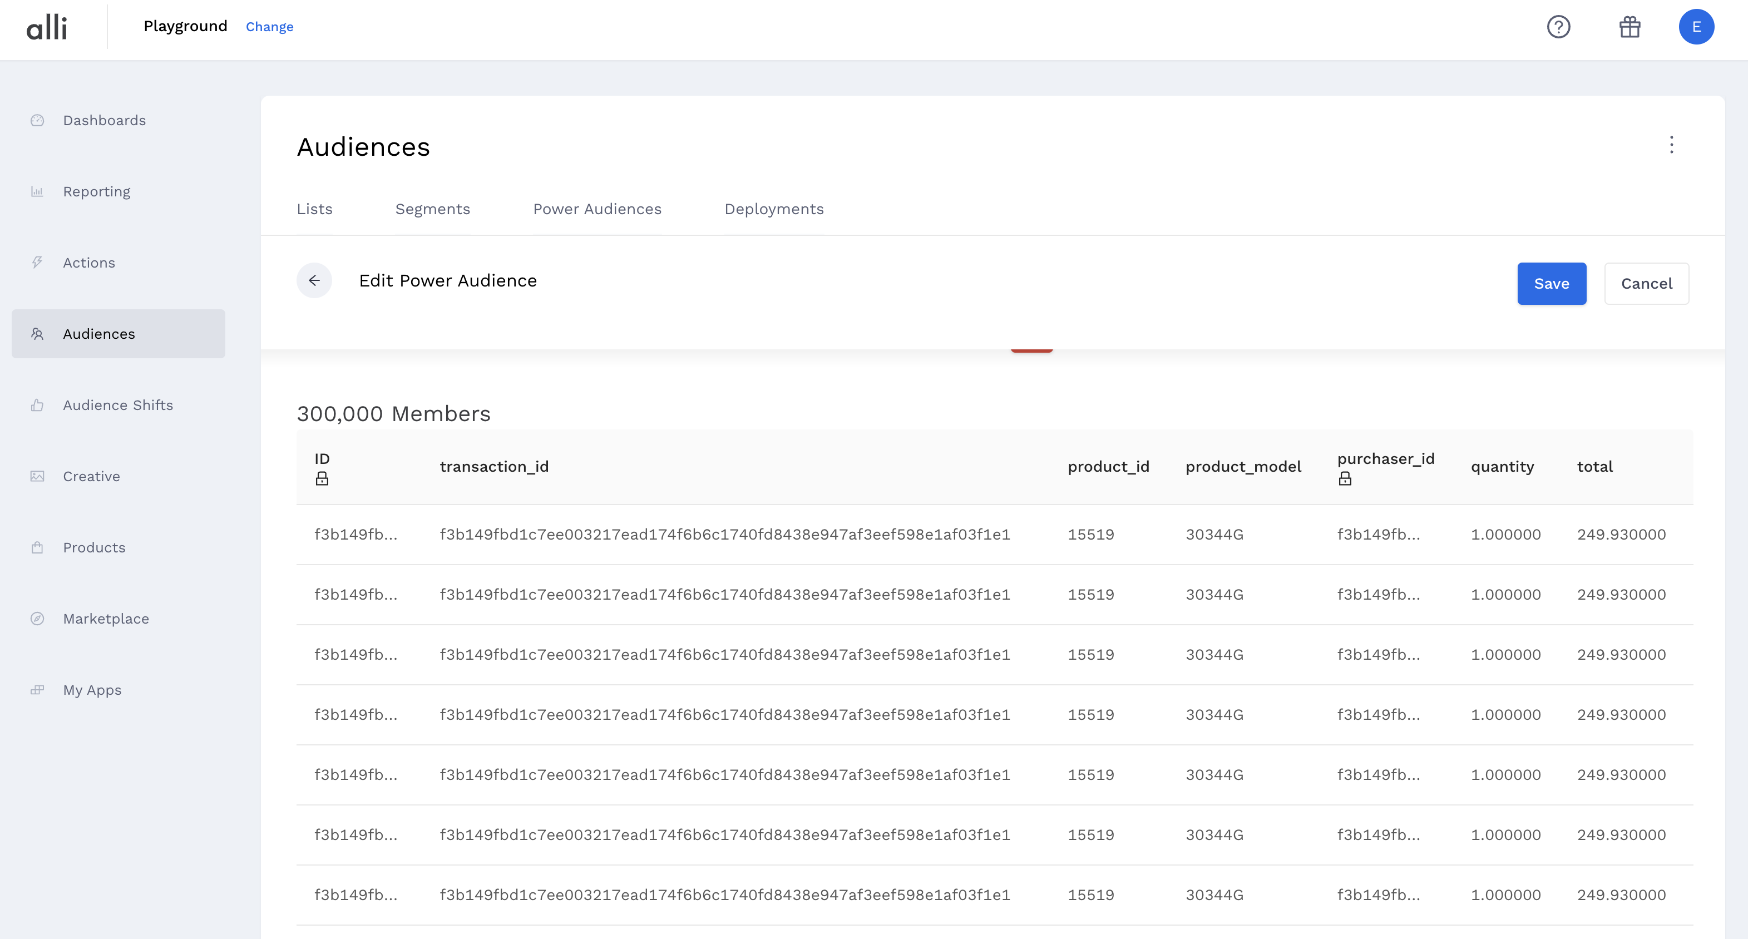The image size is (1748, 939).
Task: Cancel editing the power audience
Action: pyautogui.click(x=1646, y=284)
